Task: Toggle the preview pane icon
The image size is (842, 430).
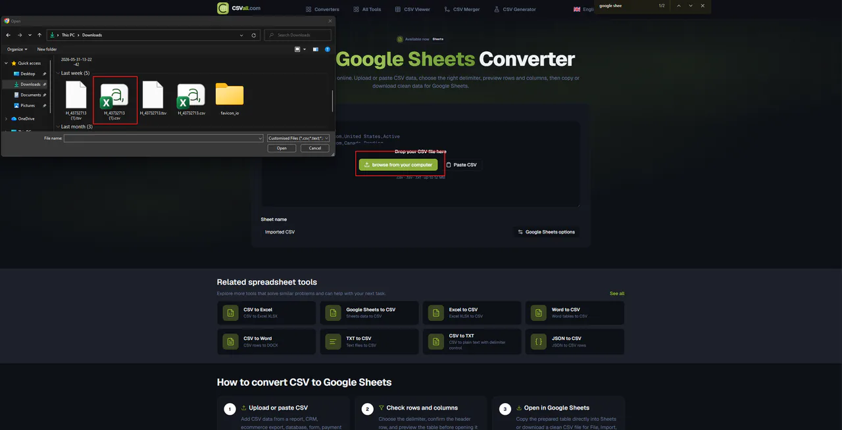Action: [316, 49]
